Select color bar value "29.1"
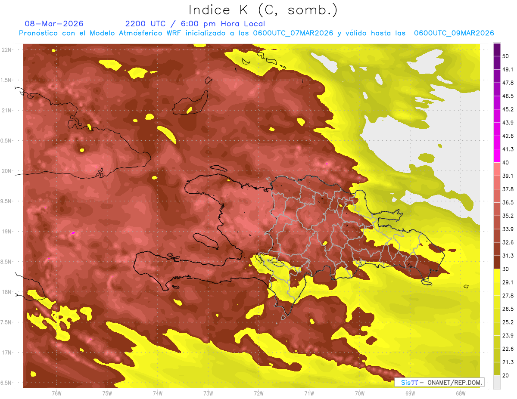Image resolution: width=517 pixels, height=399 pixels. pyautogui.click(x=508, y=282)
